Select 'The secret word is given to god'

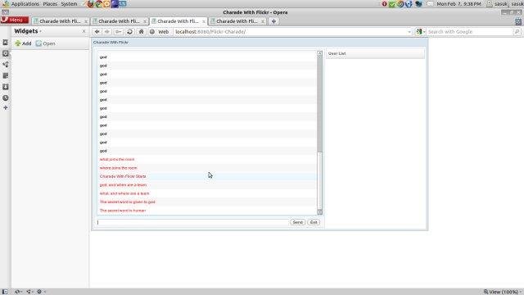(128, 202)
